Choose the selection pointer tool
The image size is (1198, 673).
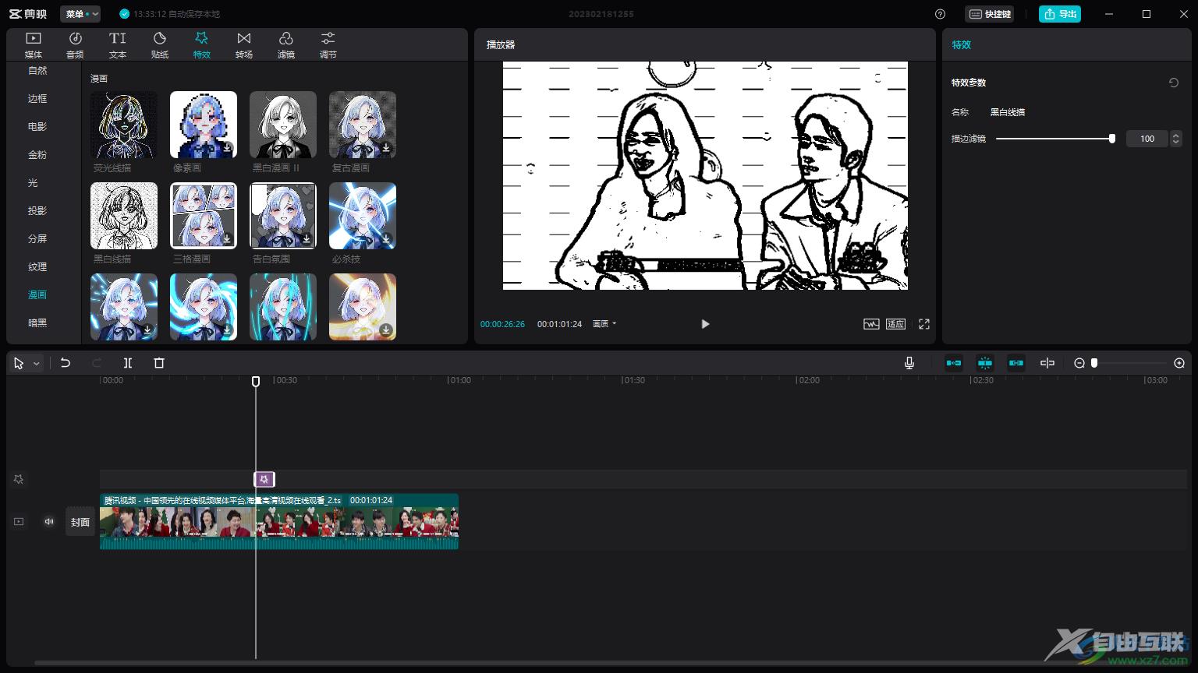[19, 363]
